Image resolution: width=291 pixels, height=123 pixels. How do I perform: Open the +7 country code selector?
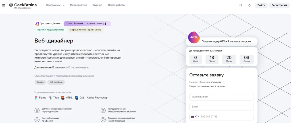[195, 116]
